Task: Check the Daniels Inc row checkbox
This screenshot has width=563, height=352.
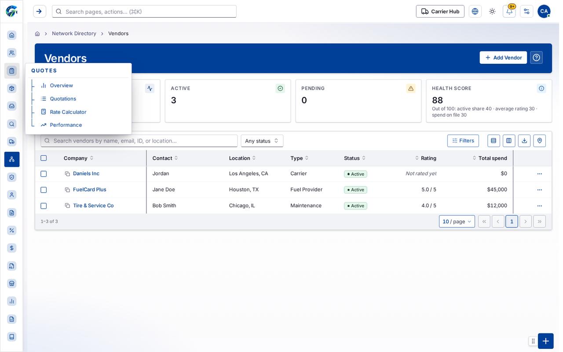Action: [44, 174]
